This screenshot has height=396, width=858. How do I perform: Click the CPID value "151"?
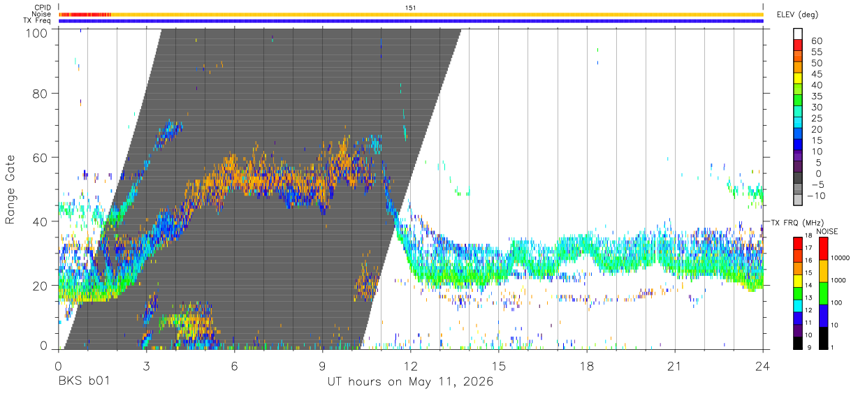tap(411, 8)
